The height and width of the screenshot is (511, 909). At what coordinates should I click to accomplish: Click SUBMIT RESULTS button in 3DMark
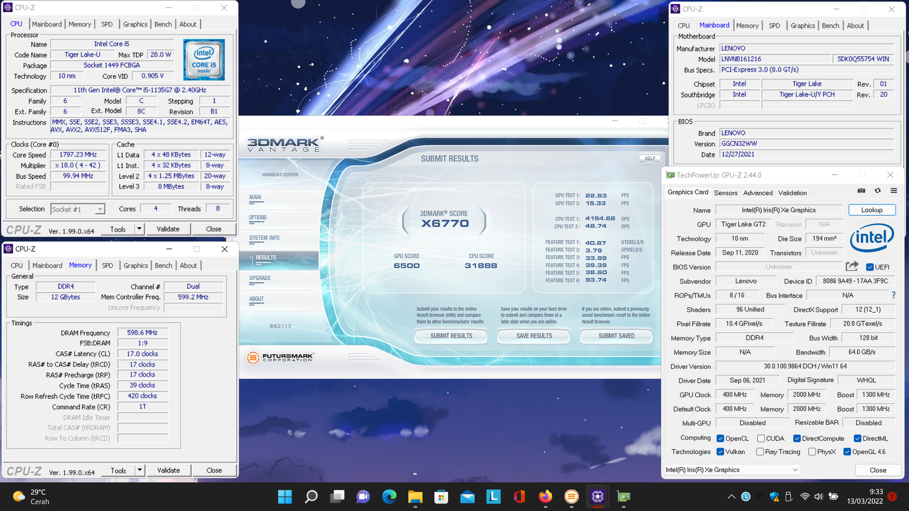tap(451, 336)
